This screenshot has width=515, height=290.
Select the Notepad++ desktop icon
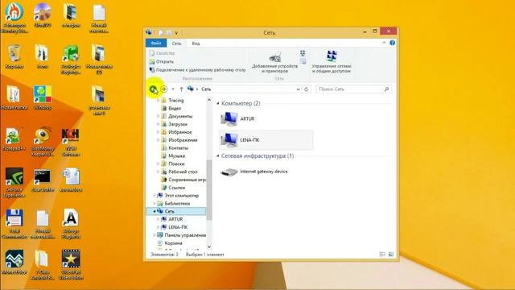tap(14, 139)
